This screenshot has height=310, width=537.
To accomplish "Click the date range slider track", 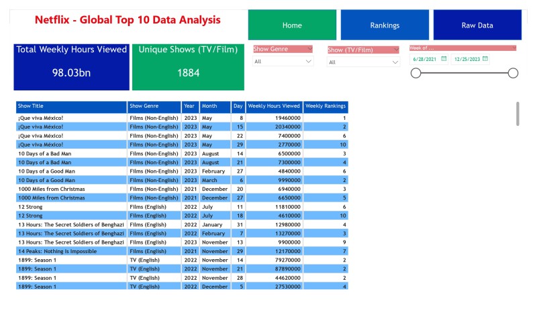I will click(x=465, y=73).
